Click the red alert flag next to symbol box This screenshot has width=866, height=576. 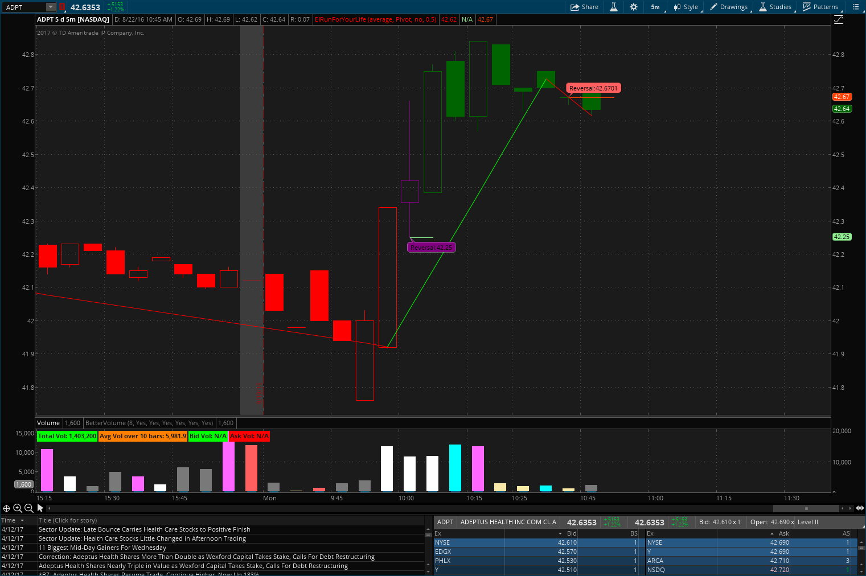click(63, 7)
